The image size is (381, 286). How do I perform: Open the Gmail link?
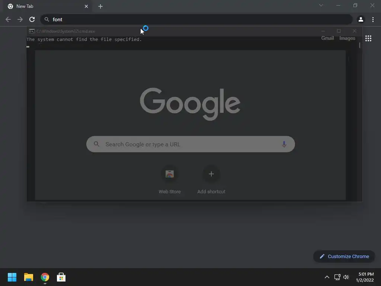pyautogui.click(x=327, y=38)
